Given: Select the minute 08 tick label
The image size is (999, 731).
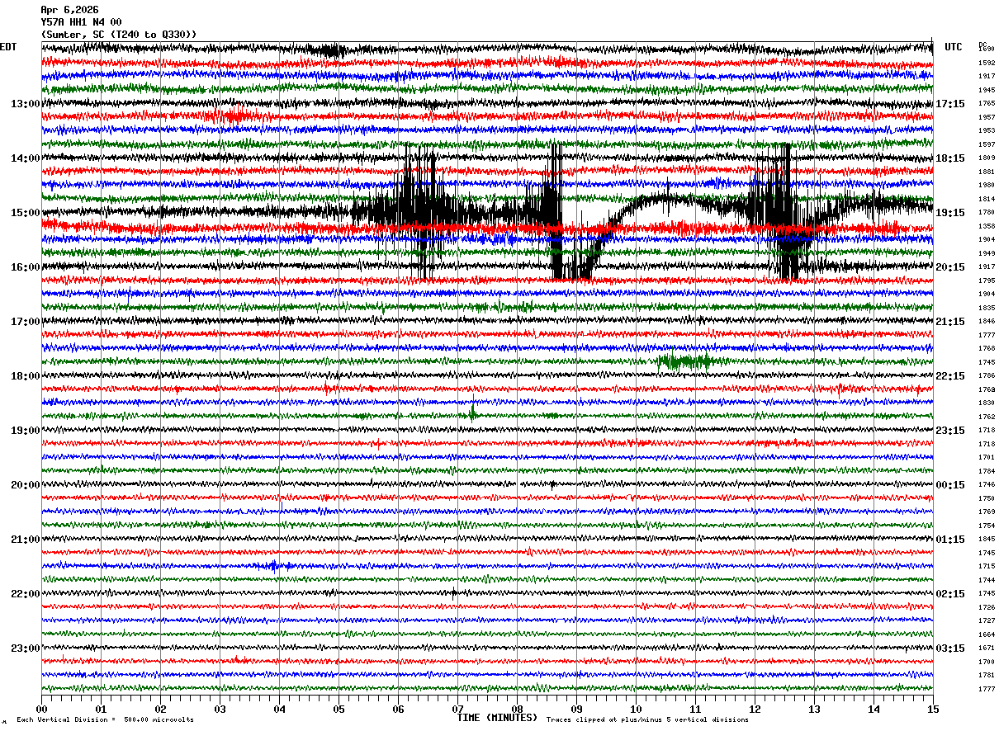Looking at the screenshot, I should (517, 709).
